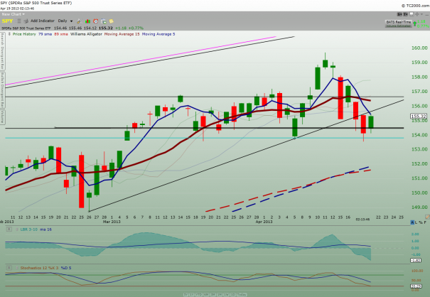Select the Williams Alligator legend label
430x297 pixels.
pos(86,34)
